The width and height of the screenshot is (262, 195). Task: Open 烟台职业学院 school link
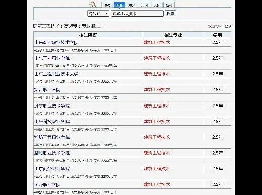47,90
